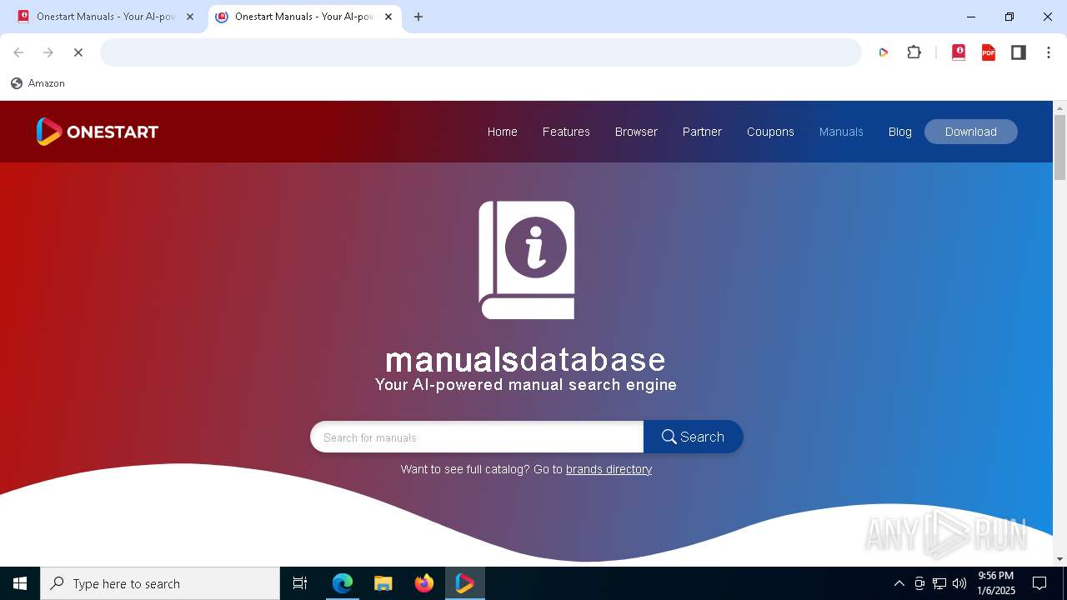Toggle the browser side panel icon
Screen dimensions: 1067x600
pos(1019,52)
